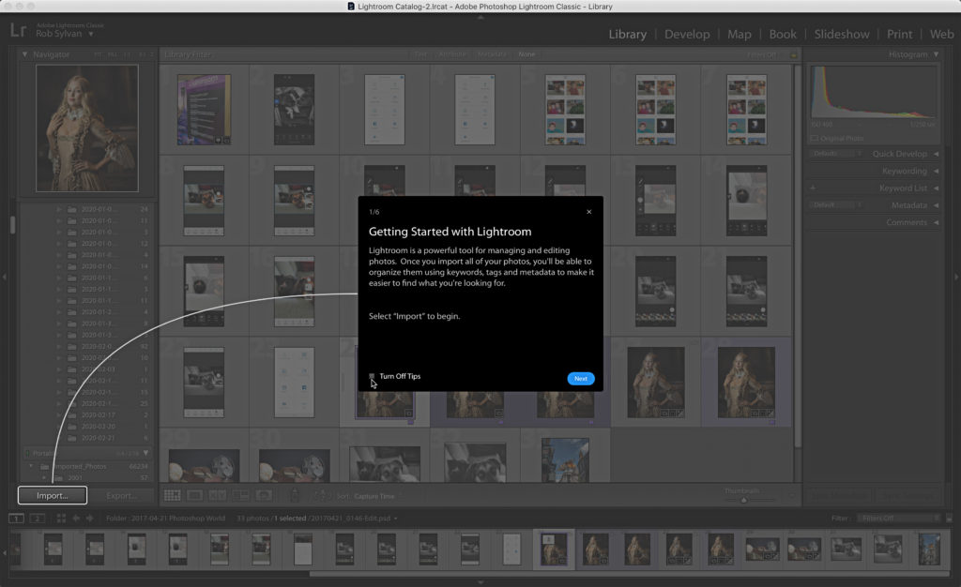The width and height of the screenshot is (961, 587).
Task: Open the Book module
Action: tap(783, 35)
